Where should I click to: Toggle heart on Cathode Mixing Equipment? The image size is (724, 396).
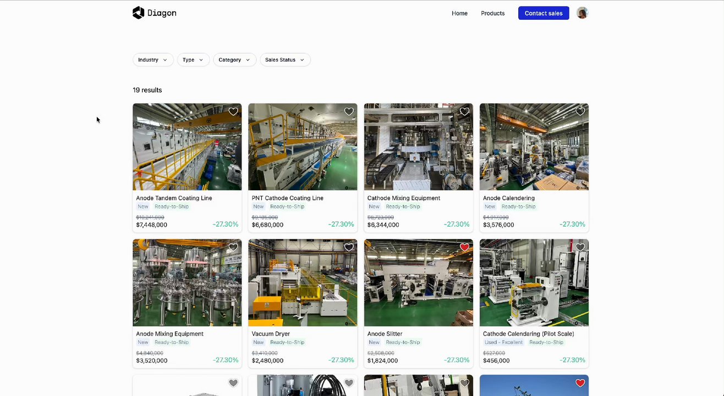[464, 112]
